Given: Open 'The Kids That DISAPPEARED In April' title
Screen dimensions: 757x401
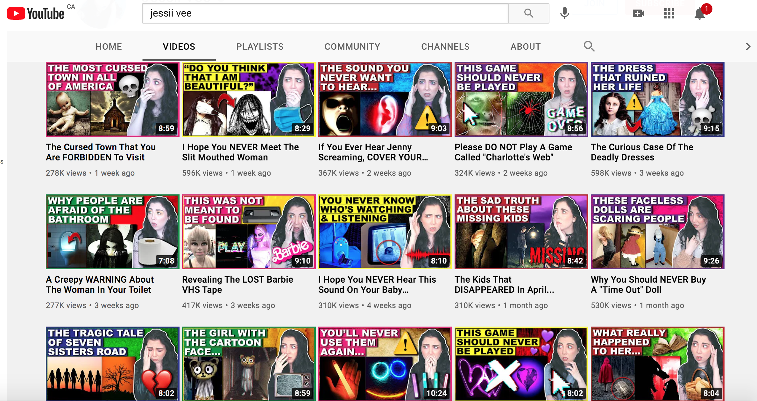Looking at the screenshot, I should [504, 285].
